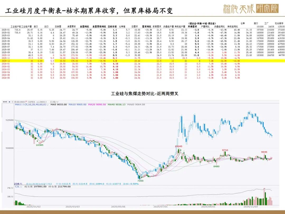285x214 pixels.
Task: Click the 10385 low price annotation
Action: (40, 145)
